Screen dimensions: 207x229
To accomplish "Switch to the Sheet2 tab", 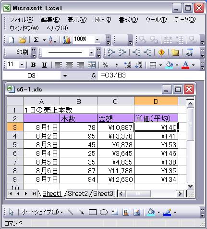I will (x=78, y=193).
